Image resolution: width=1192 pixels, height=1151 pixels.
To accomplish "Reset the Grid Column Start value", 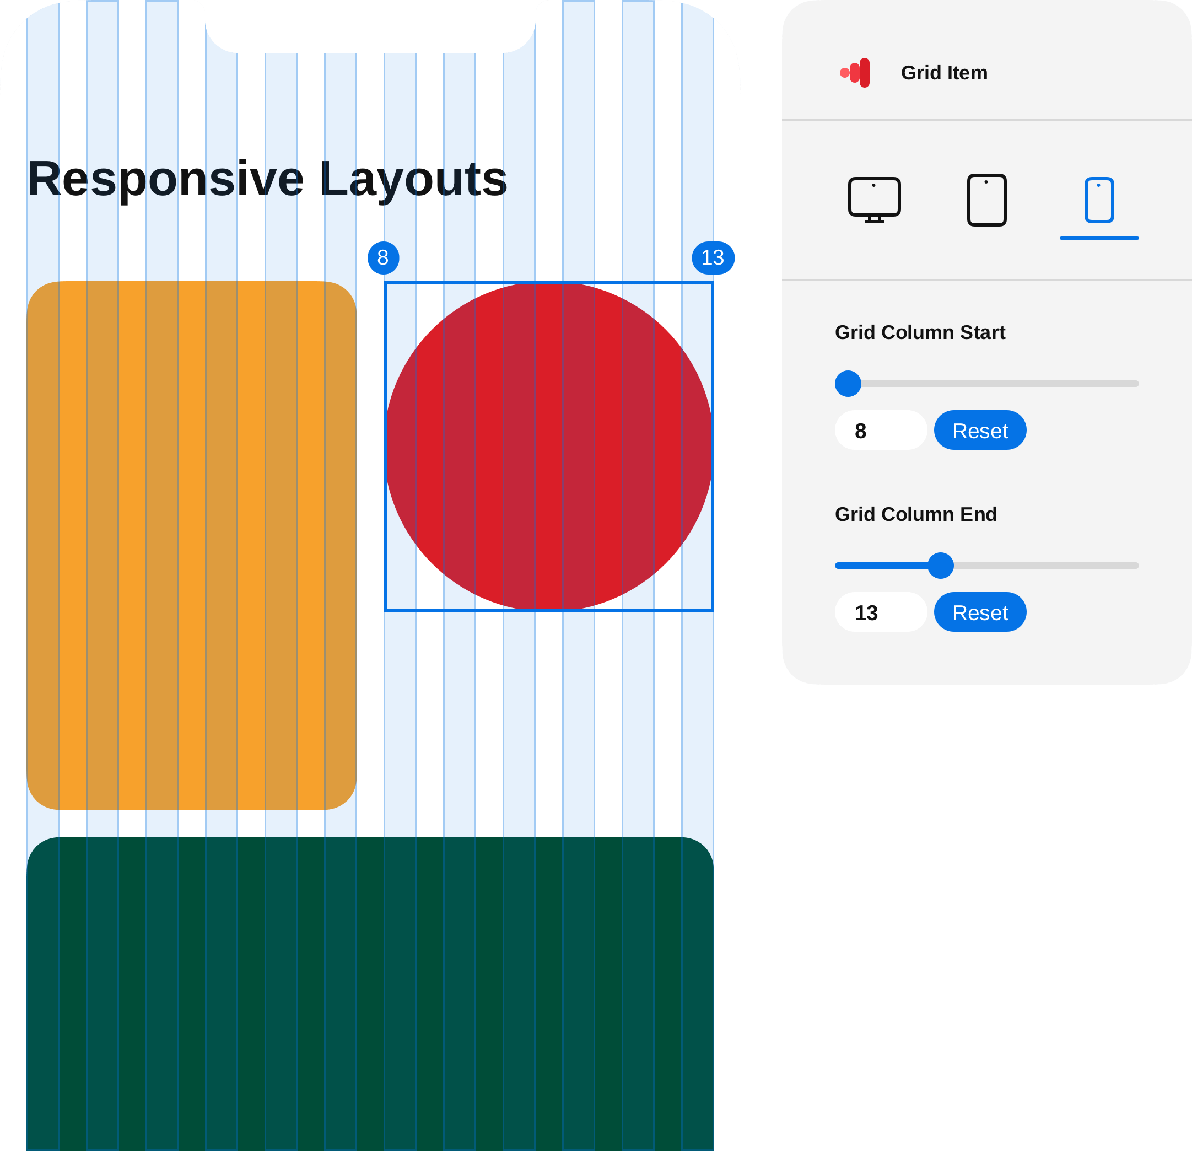I will coord(980,430).
